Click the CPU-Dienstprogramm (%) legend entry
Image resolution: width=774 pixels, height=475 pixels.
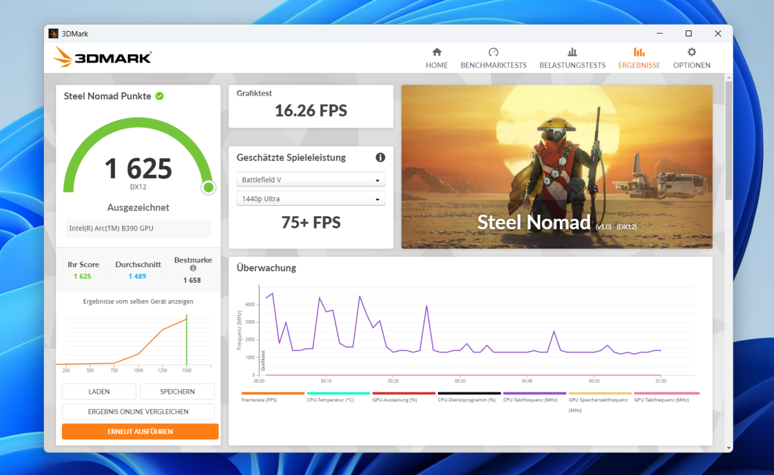pyautogui.click(x=469, y=397)
